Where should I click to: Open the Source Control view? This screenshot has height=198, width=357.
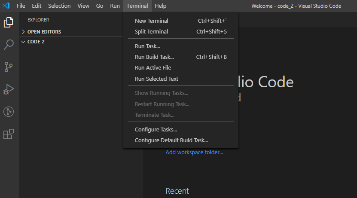tap(9, 67)
